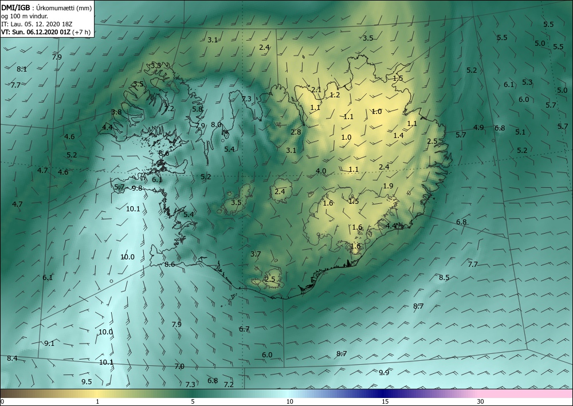Viewport: 573px width, 406px height.
Task: Click the map value 8.0
Action: click(216, 124)
